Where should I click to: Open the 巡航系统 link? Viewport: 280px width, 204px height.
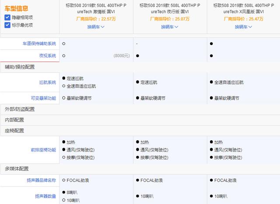pyautogui.click(x=48, y=83)
